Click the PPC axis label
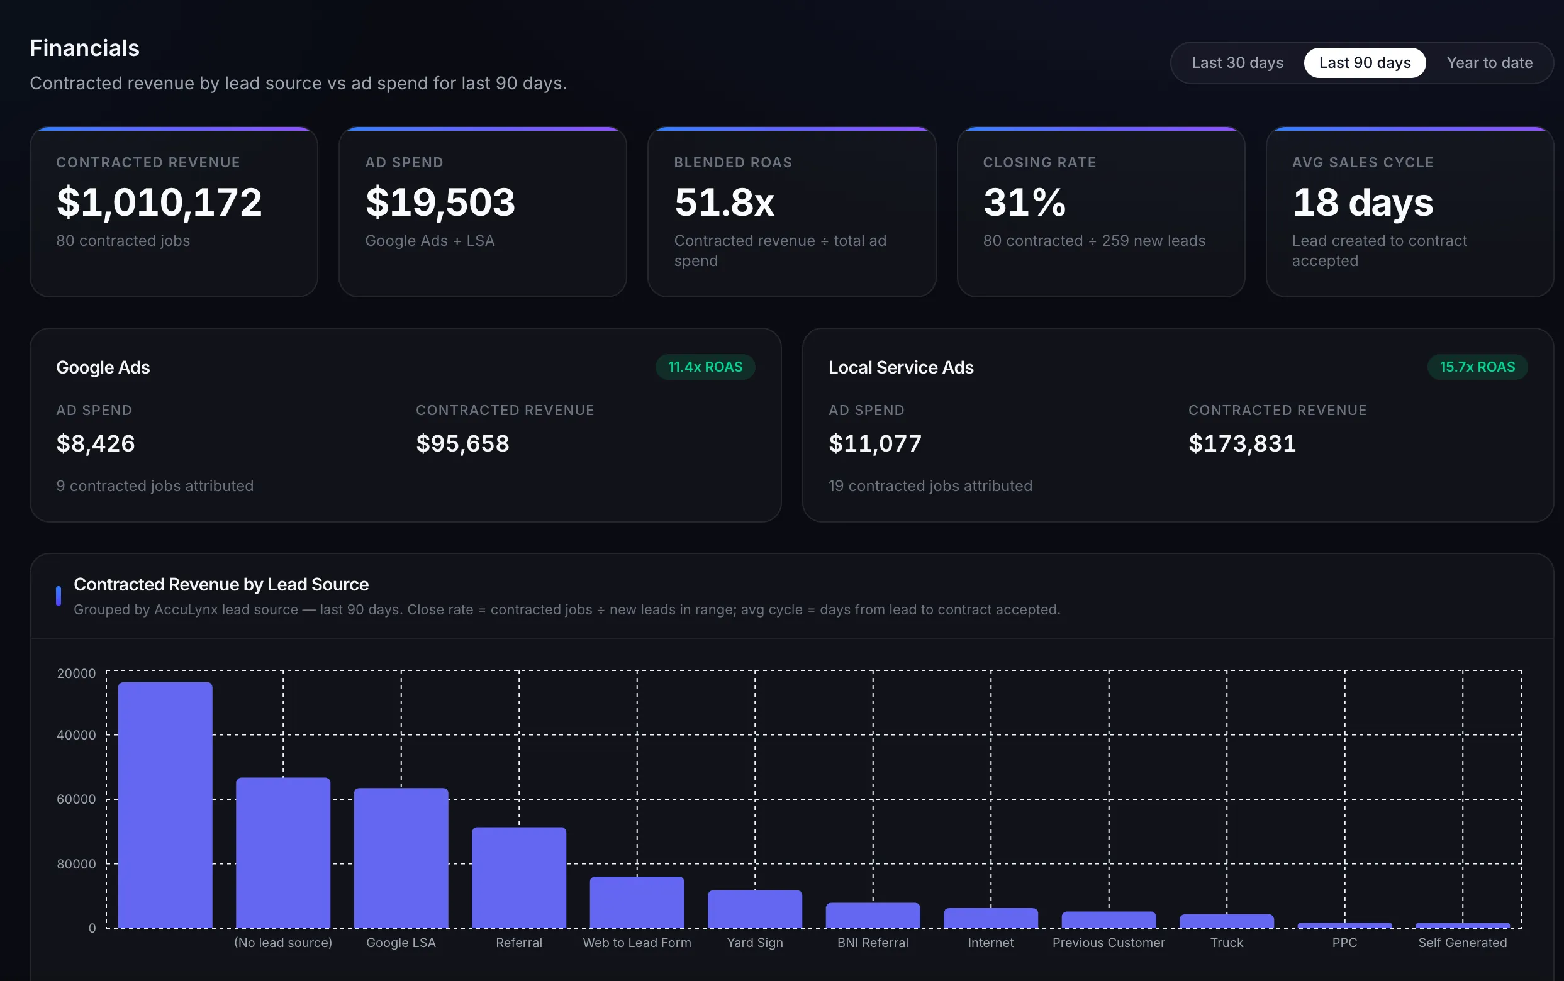Image resolution: width=1564 pixels, height=981 pixels. pyautogui.click(x=1344, y=943)
